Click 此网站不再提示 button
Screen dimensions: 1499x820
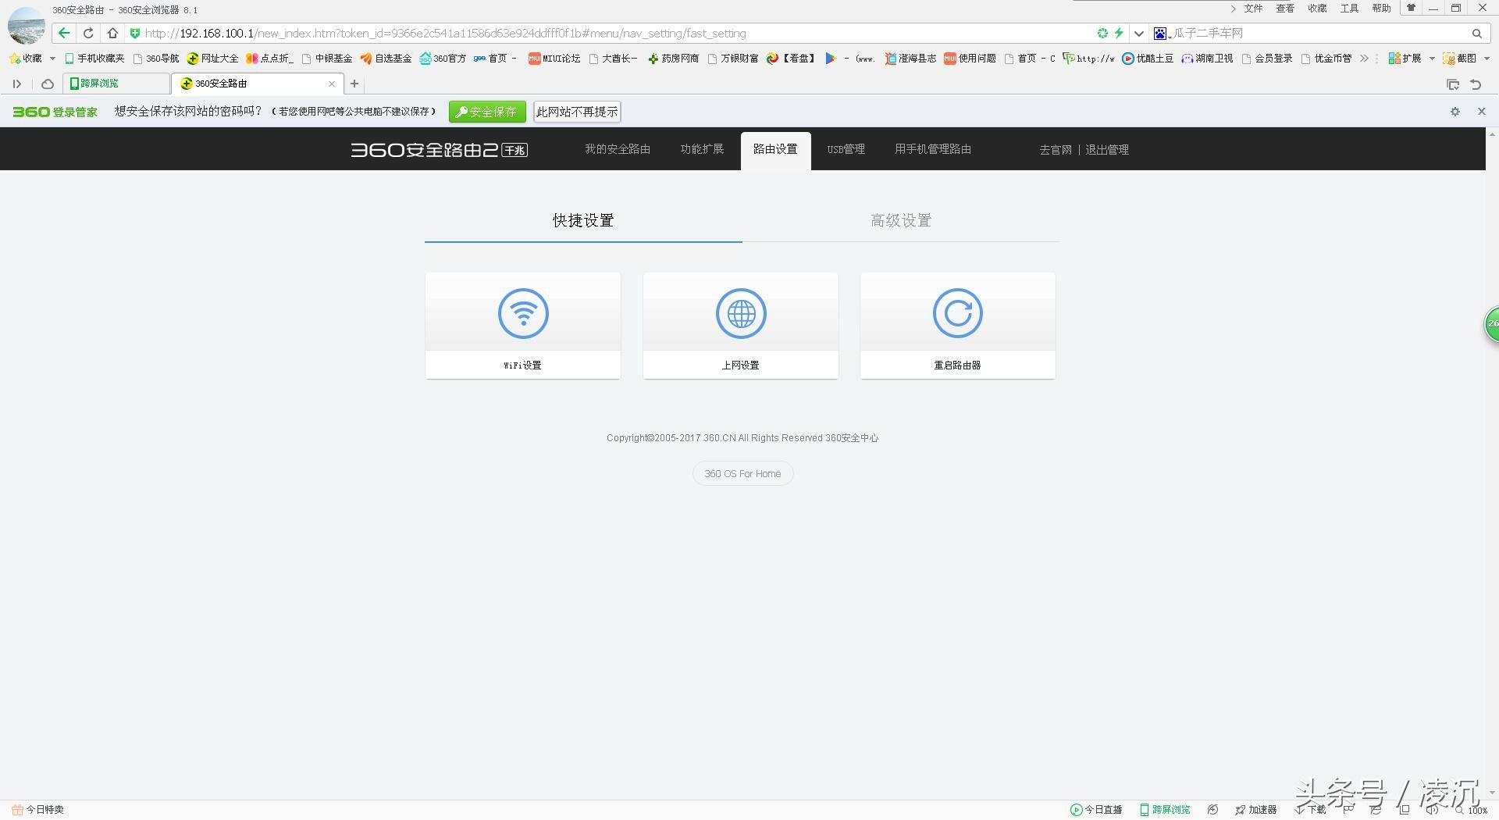pos(577,112)
